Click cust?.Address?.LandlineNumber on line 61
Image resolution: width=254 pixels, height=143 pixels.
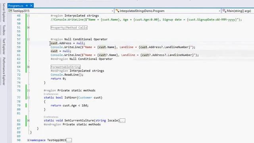(167, 55)
